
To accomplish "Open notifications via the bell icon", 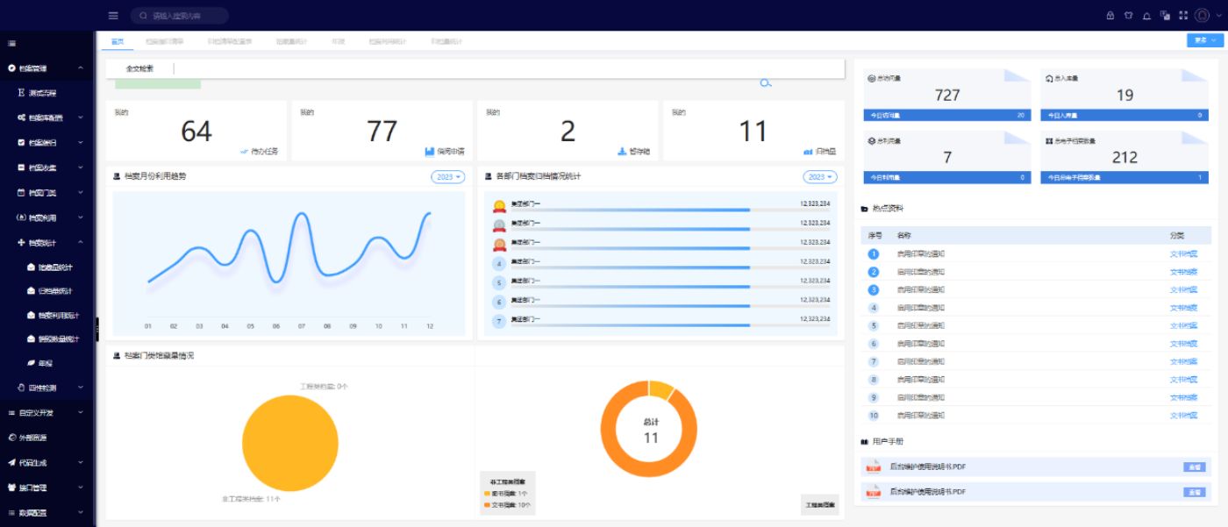I will click(1146, 16).
